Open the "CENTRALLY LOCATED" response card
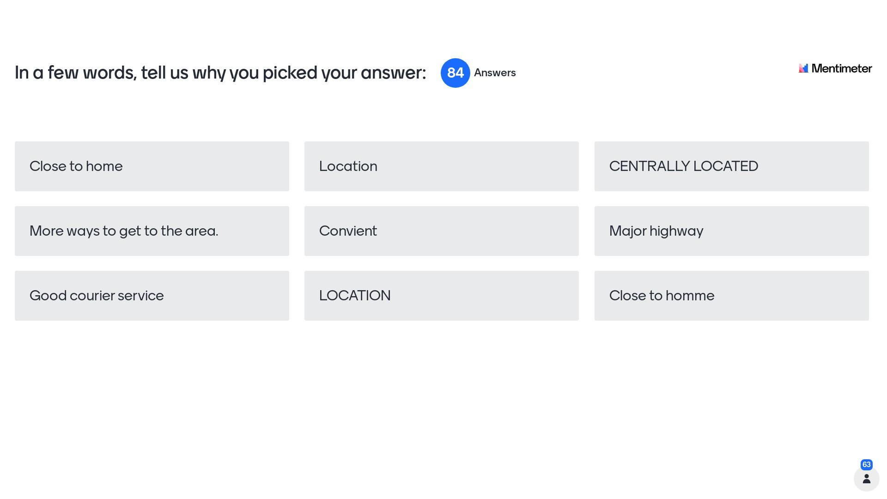This screenshot has height=499, width=887. [x=731, y=166]
